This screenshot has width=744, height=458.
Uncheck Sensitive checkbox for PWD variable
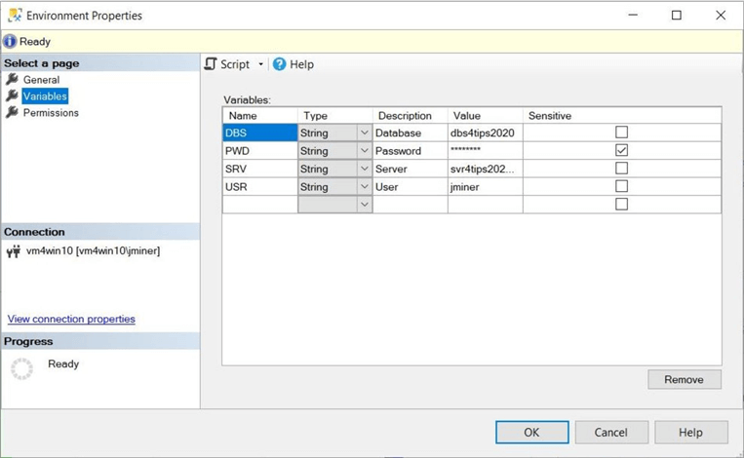(x=621, y=150)
